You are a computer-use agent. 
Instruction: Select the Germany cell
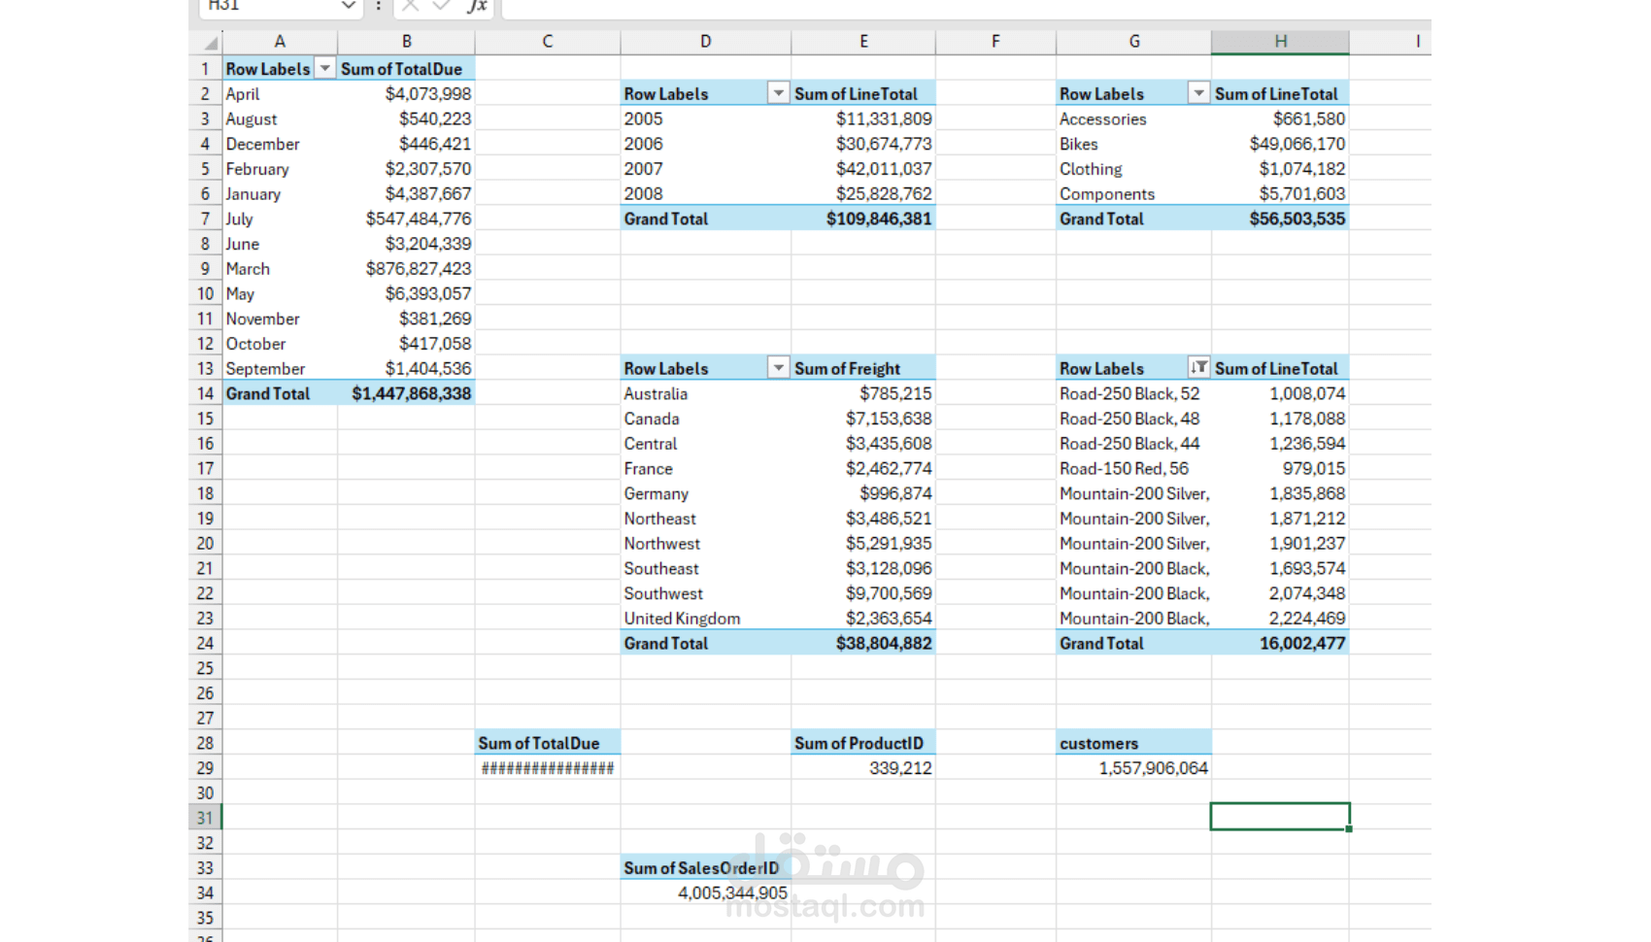705,493
